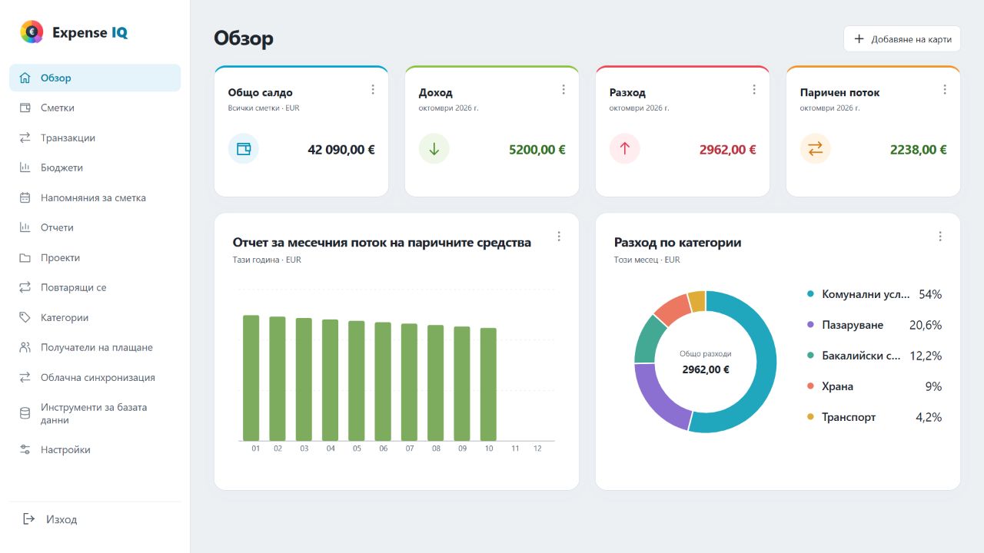Click the Добавяне на карти button
This screenshot has width=984, height=553.
pos(903,39)
